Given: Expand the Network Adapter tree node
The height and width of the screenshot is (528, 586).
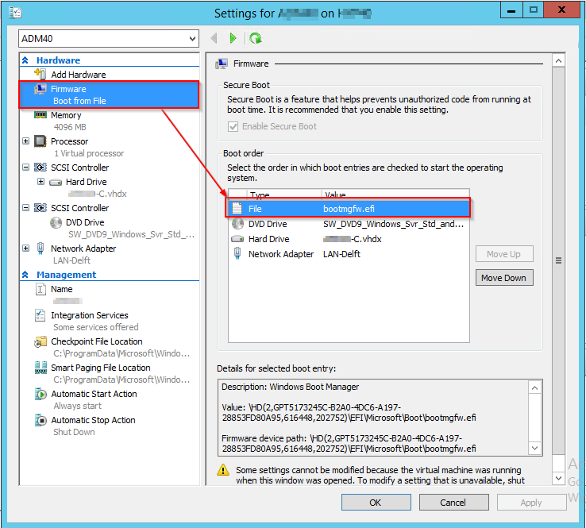Looking at the screenshot, I should [x=26, y=249].
